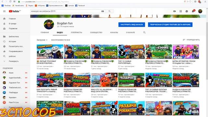Open the AliExpress bookmark
208x117 pixels.
tap(40, 6)
